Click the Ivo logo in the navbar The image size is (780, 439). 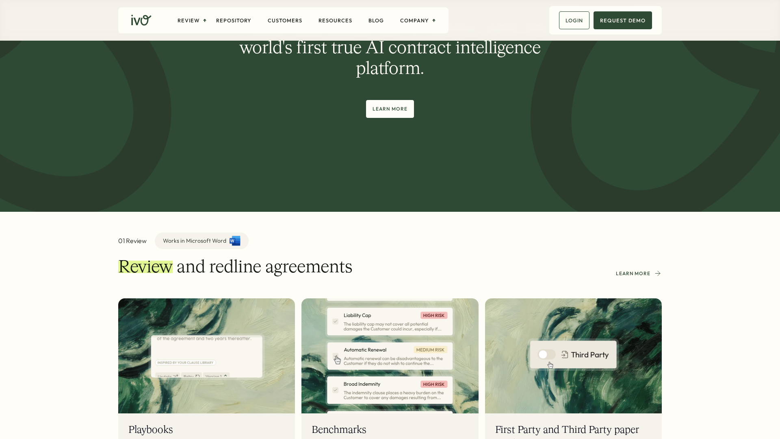click(141, 20)
